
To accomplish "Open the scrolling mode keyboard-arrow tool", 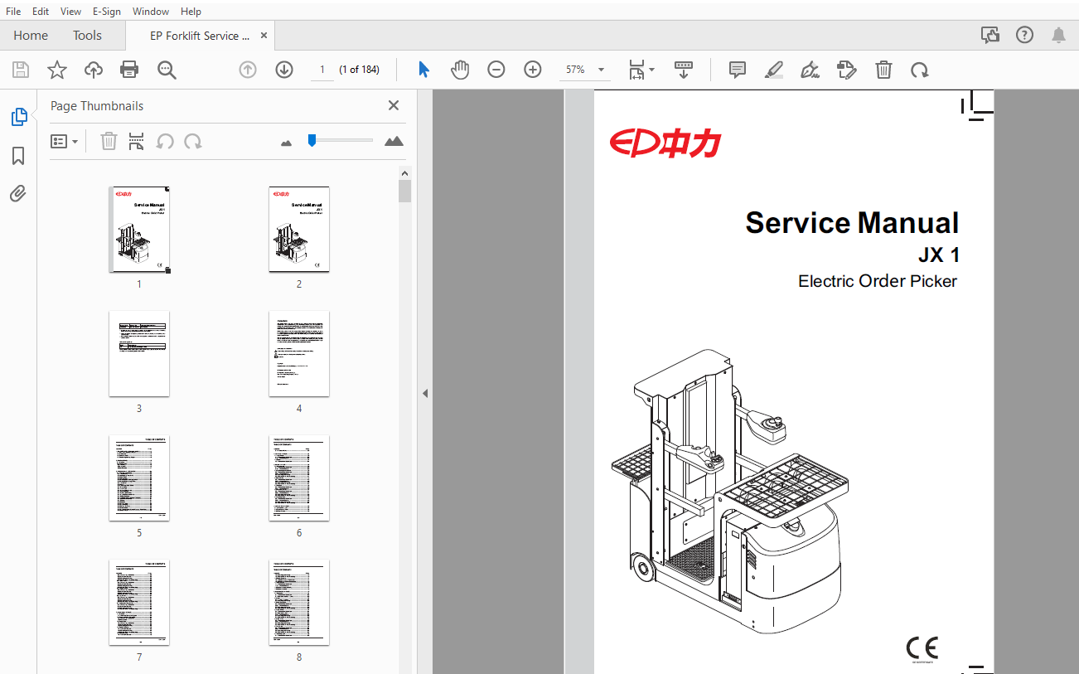I will 684,70.
